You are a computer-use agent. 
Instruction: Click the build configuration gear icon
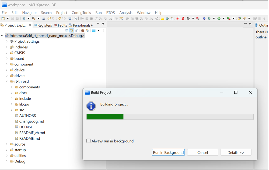tap(24, 19)
